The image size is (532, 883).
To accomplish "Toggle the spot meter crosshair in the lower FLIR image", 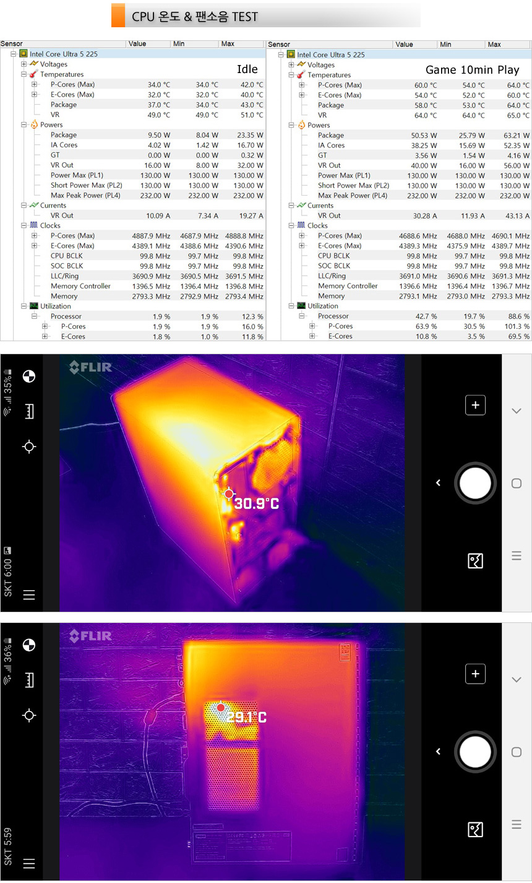I will (28, 715).
